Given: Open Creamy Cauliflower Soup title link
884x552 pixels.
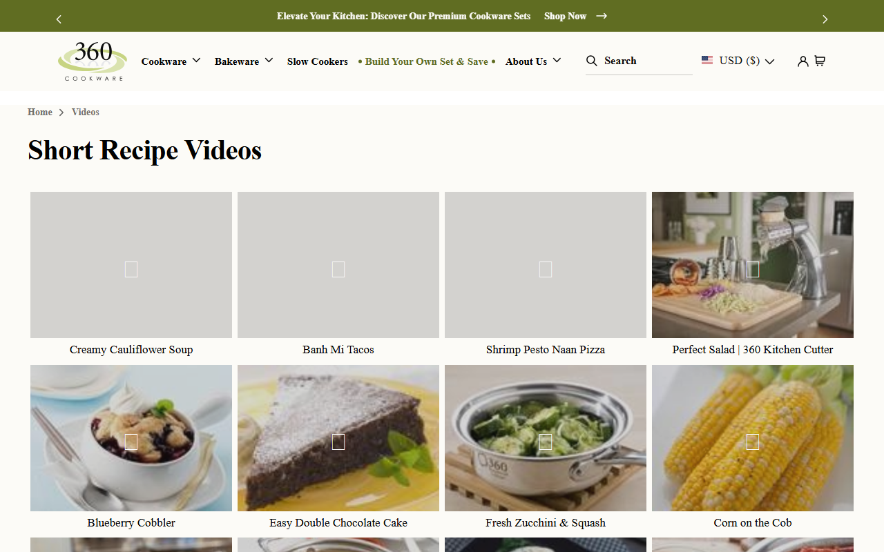Looking at the screenshot, I should pos(131,350).
